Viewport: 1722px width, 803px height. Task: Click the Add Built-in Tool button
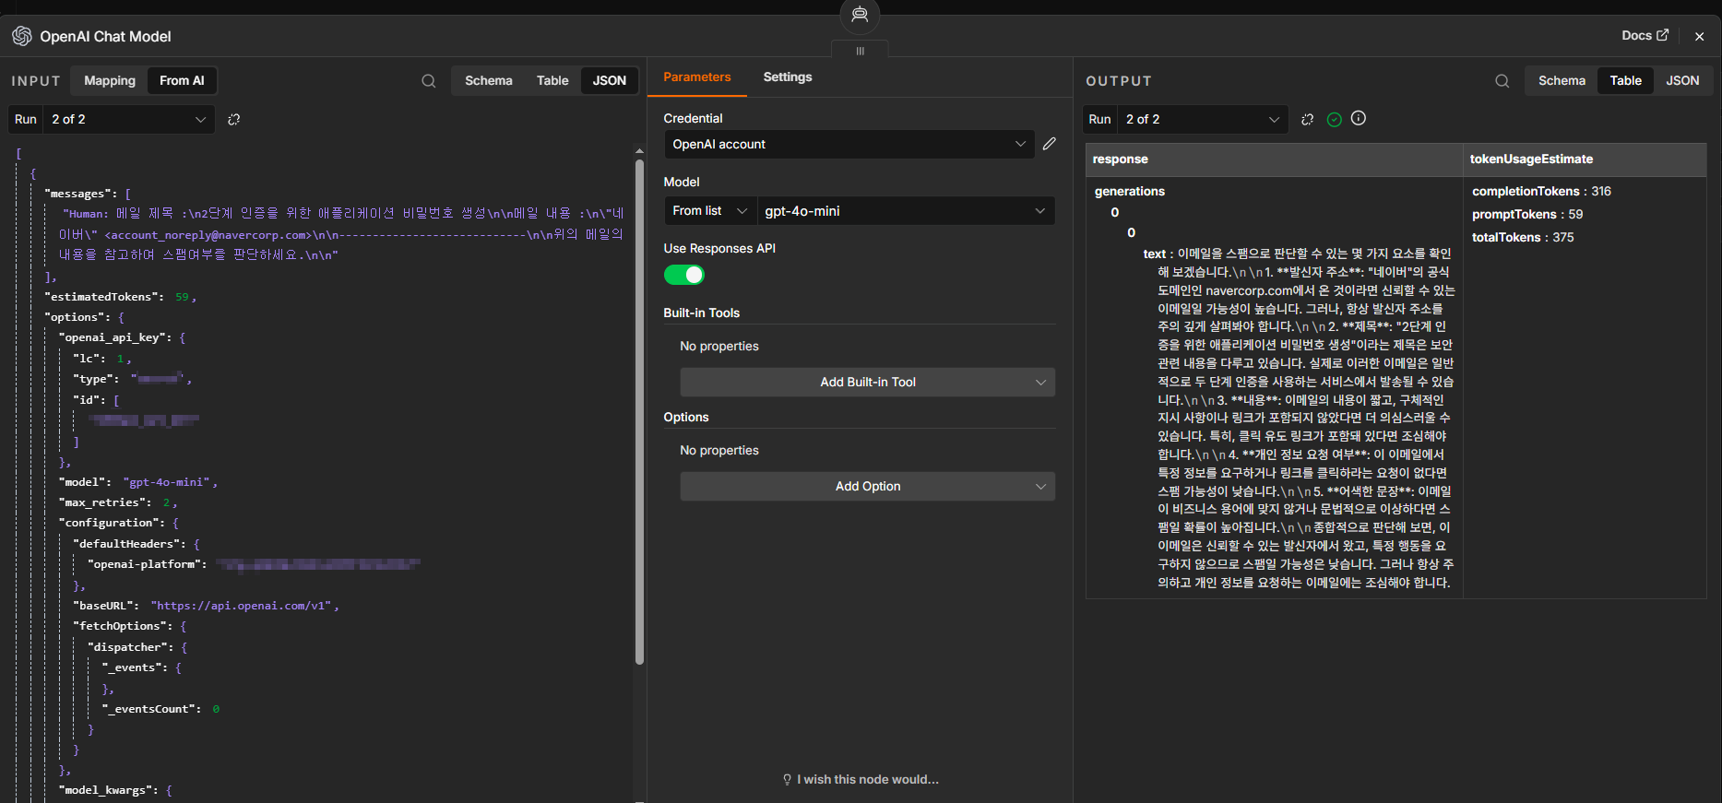[868, 383]
